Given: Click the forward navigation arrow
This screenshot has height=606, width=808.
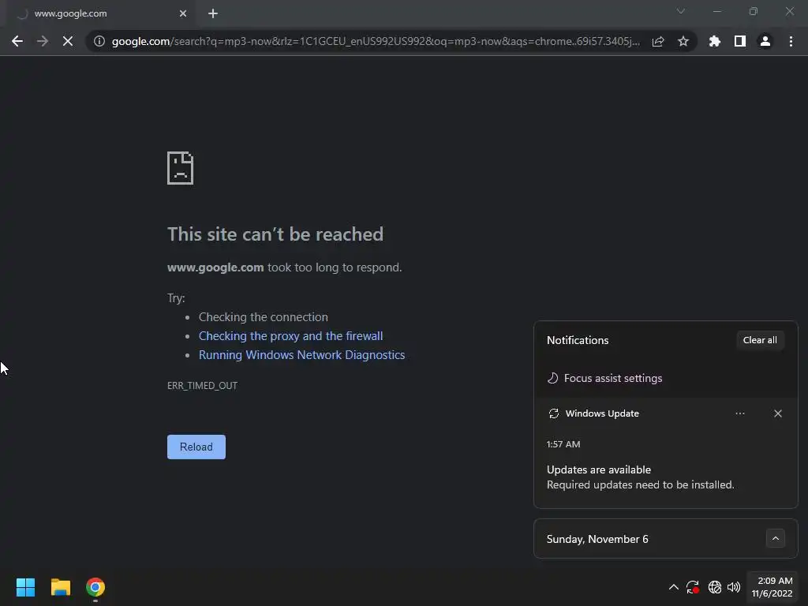Looking at the screenshot, I should coord(43,41).
